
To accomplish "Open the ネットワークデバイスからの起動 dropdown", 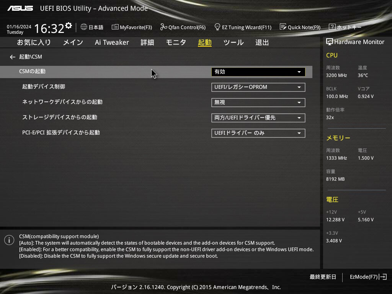I will coord(258,103).
